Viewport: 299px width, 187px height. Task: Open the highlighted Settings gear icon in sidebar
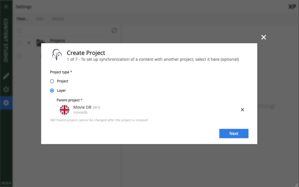click(x=6, y=103)
